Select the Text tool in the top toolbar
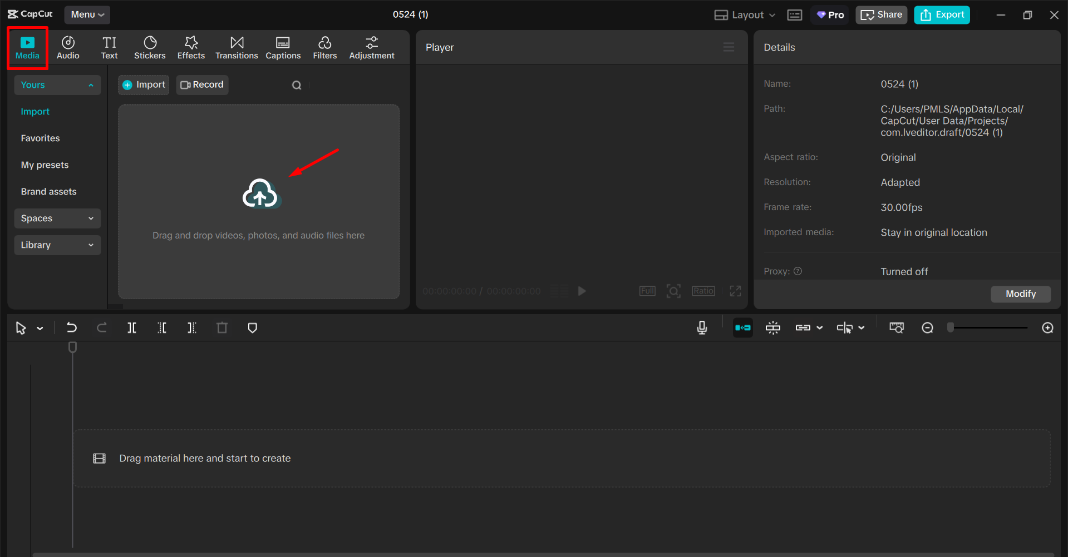This screenshot has width=1068, height=557. [109, 47]
